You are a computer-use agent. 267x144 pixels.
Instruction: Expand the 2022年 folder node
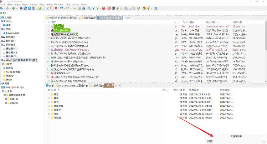[x=6, y=103]
